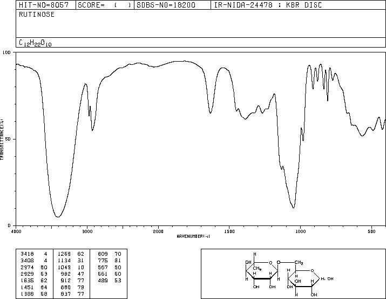Click the RUTINOSE compound name
This screenshot has height=299, width=386.
[x=37, y=15]
